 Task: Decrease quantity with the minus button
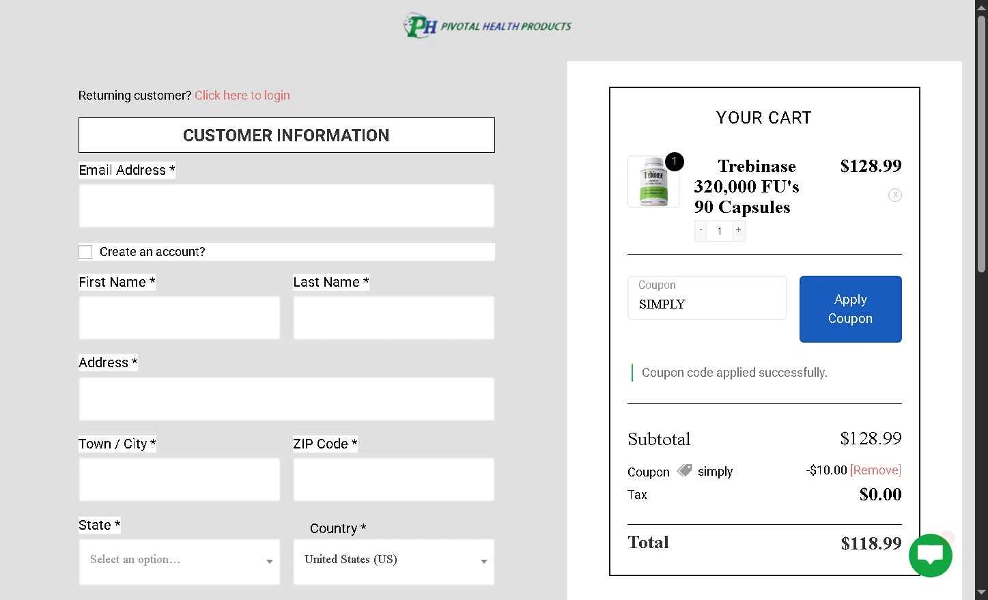pos(701,231)
